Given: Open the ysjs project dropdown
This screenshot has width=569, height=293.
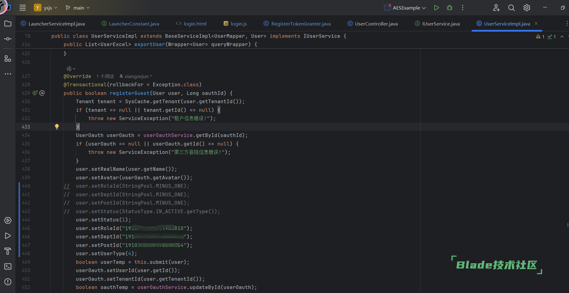Looking at the screenshot, I should 46,8.
